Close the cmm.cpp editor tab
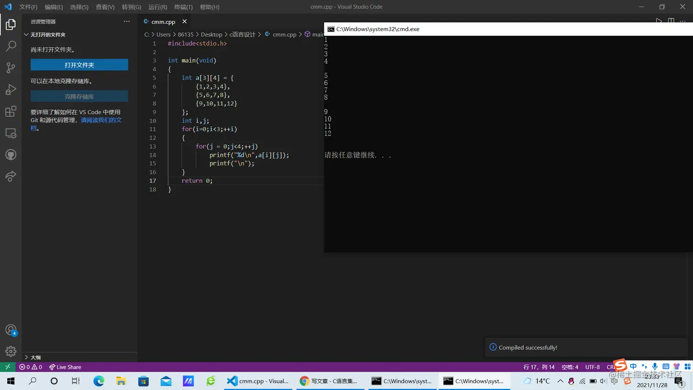The width and height of the screenshot is (693, 390). pyautogui.click(x=184, y=22)
